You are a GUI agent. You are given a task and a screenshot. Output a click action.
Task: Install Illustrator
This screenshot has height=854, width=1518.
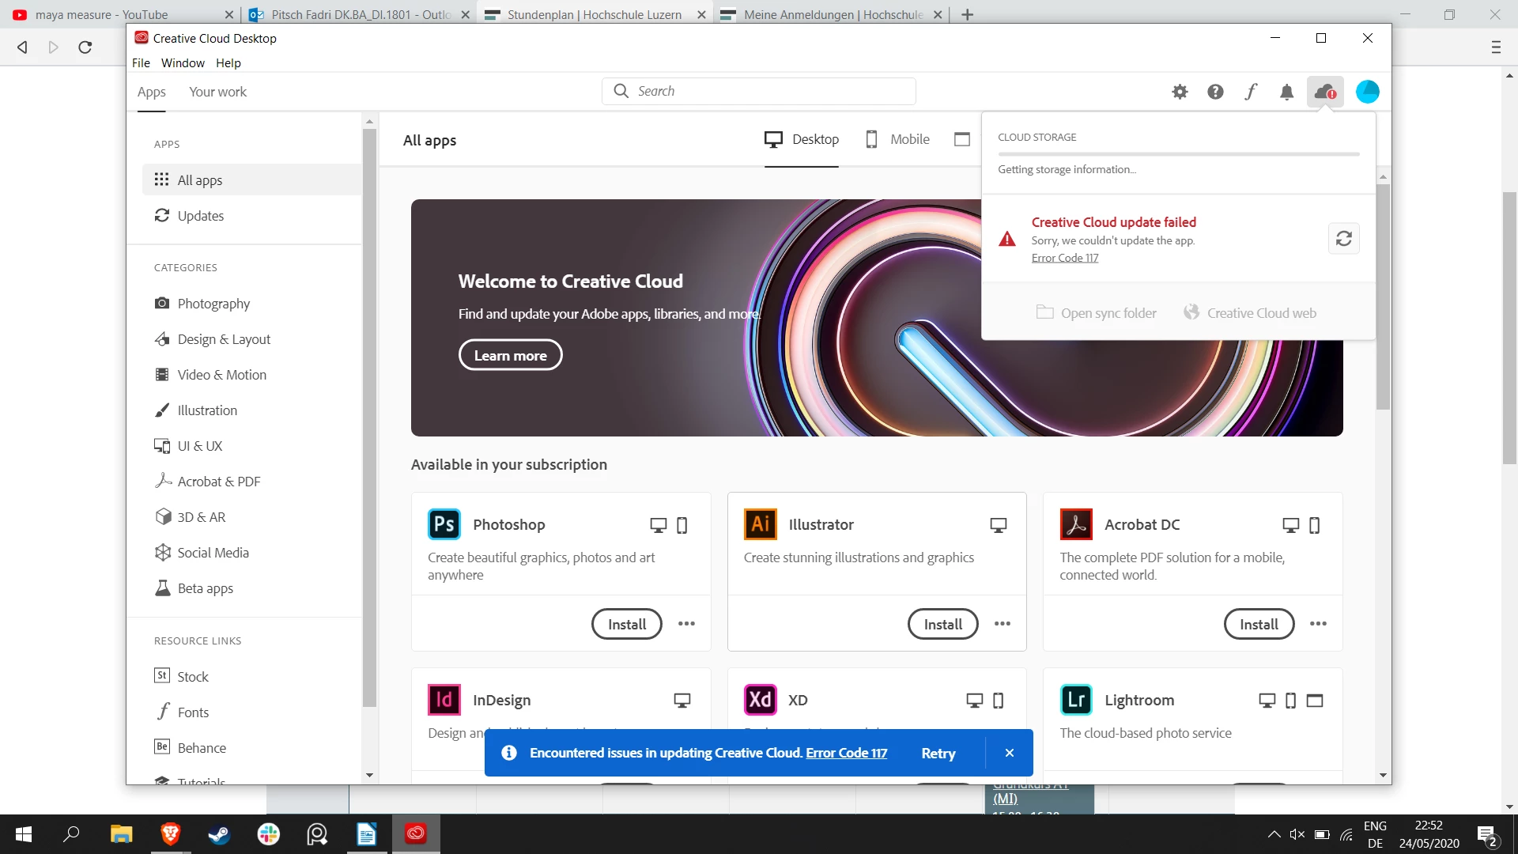[x=942, y=624]
